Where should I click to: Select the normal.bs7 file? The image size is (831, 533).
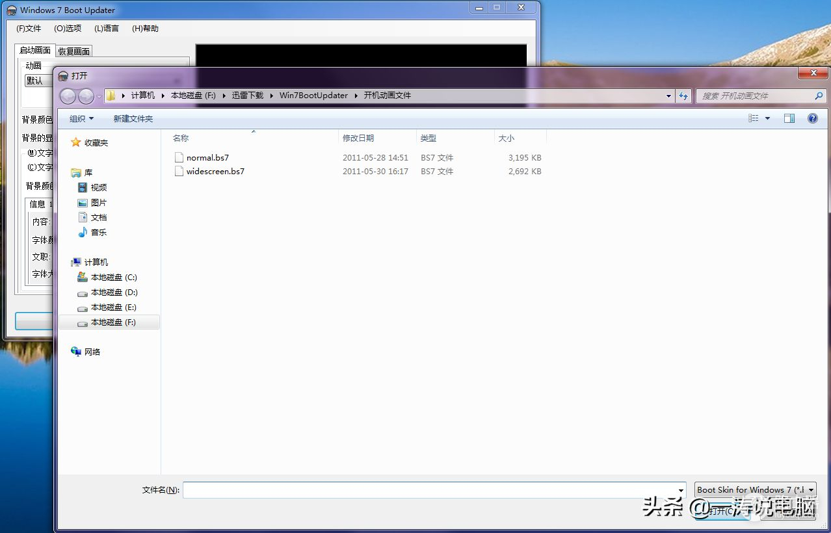coord(207,157)
